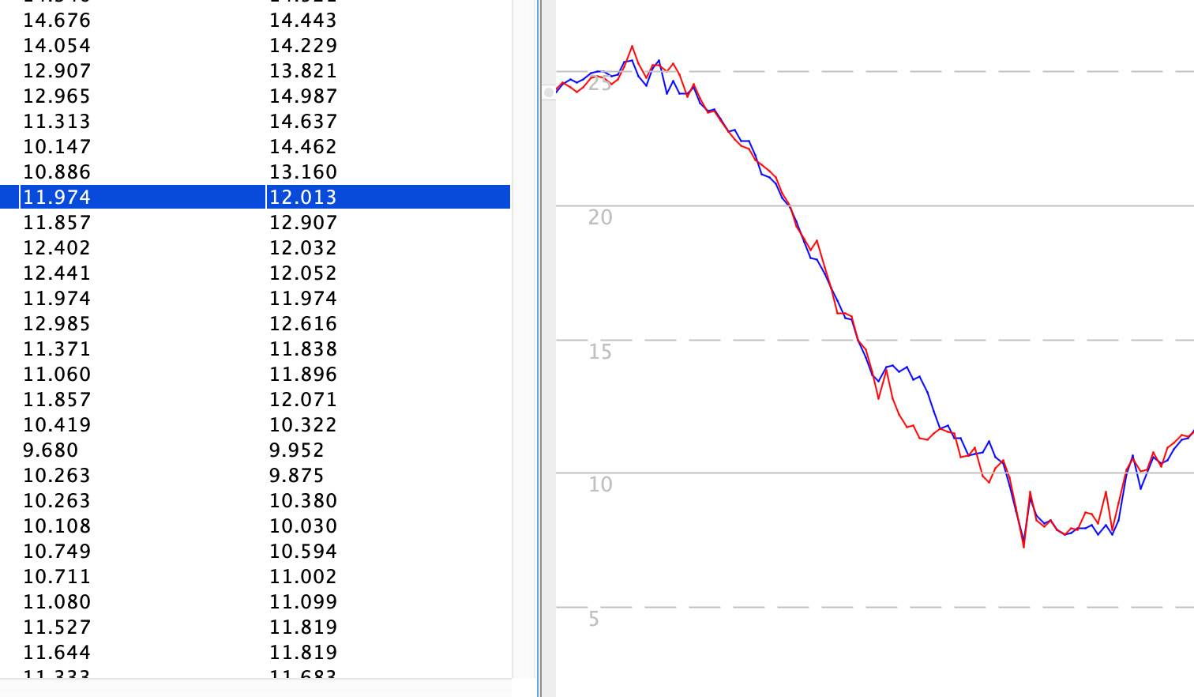Viewport: 1194px width, 697px height.
Task: Select the highlighted cell showing 12.013
Action: [303, 197]
